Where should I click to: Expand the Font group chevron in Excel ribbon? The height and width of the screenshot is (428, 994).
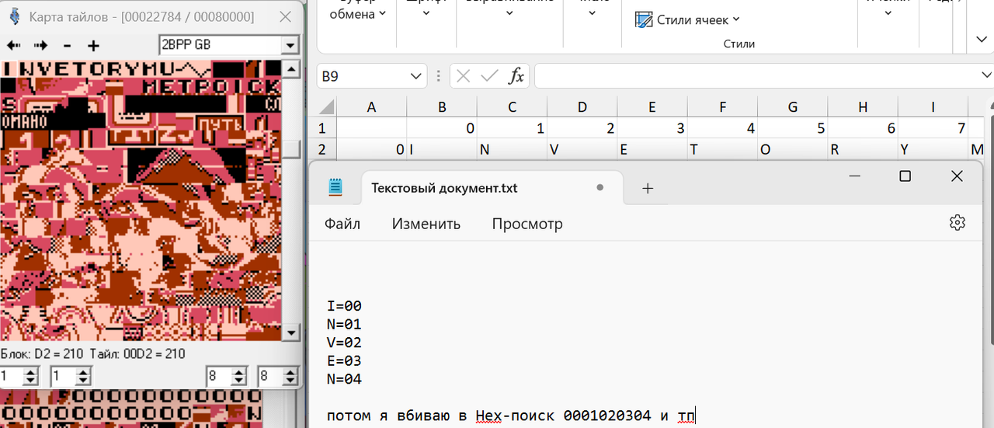426,14
